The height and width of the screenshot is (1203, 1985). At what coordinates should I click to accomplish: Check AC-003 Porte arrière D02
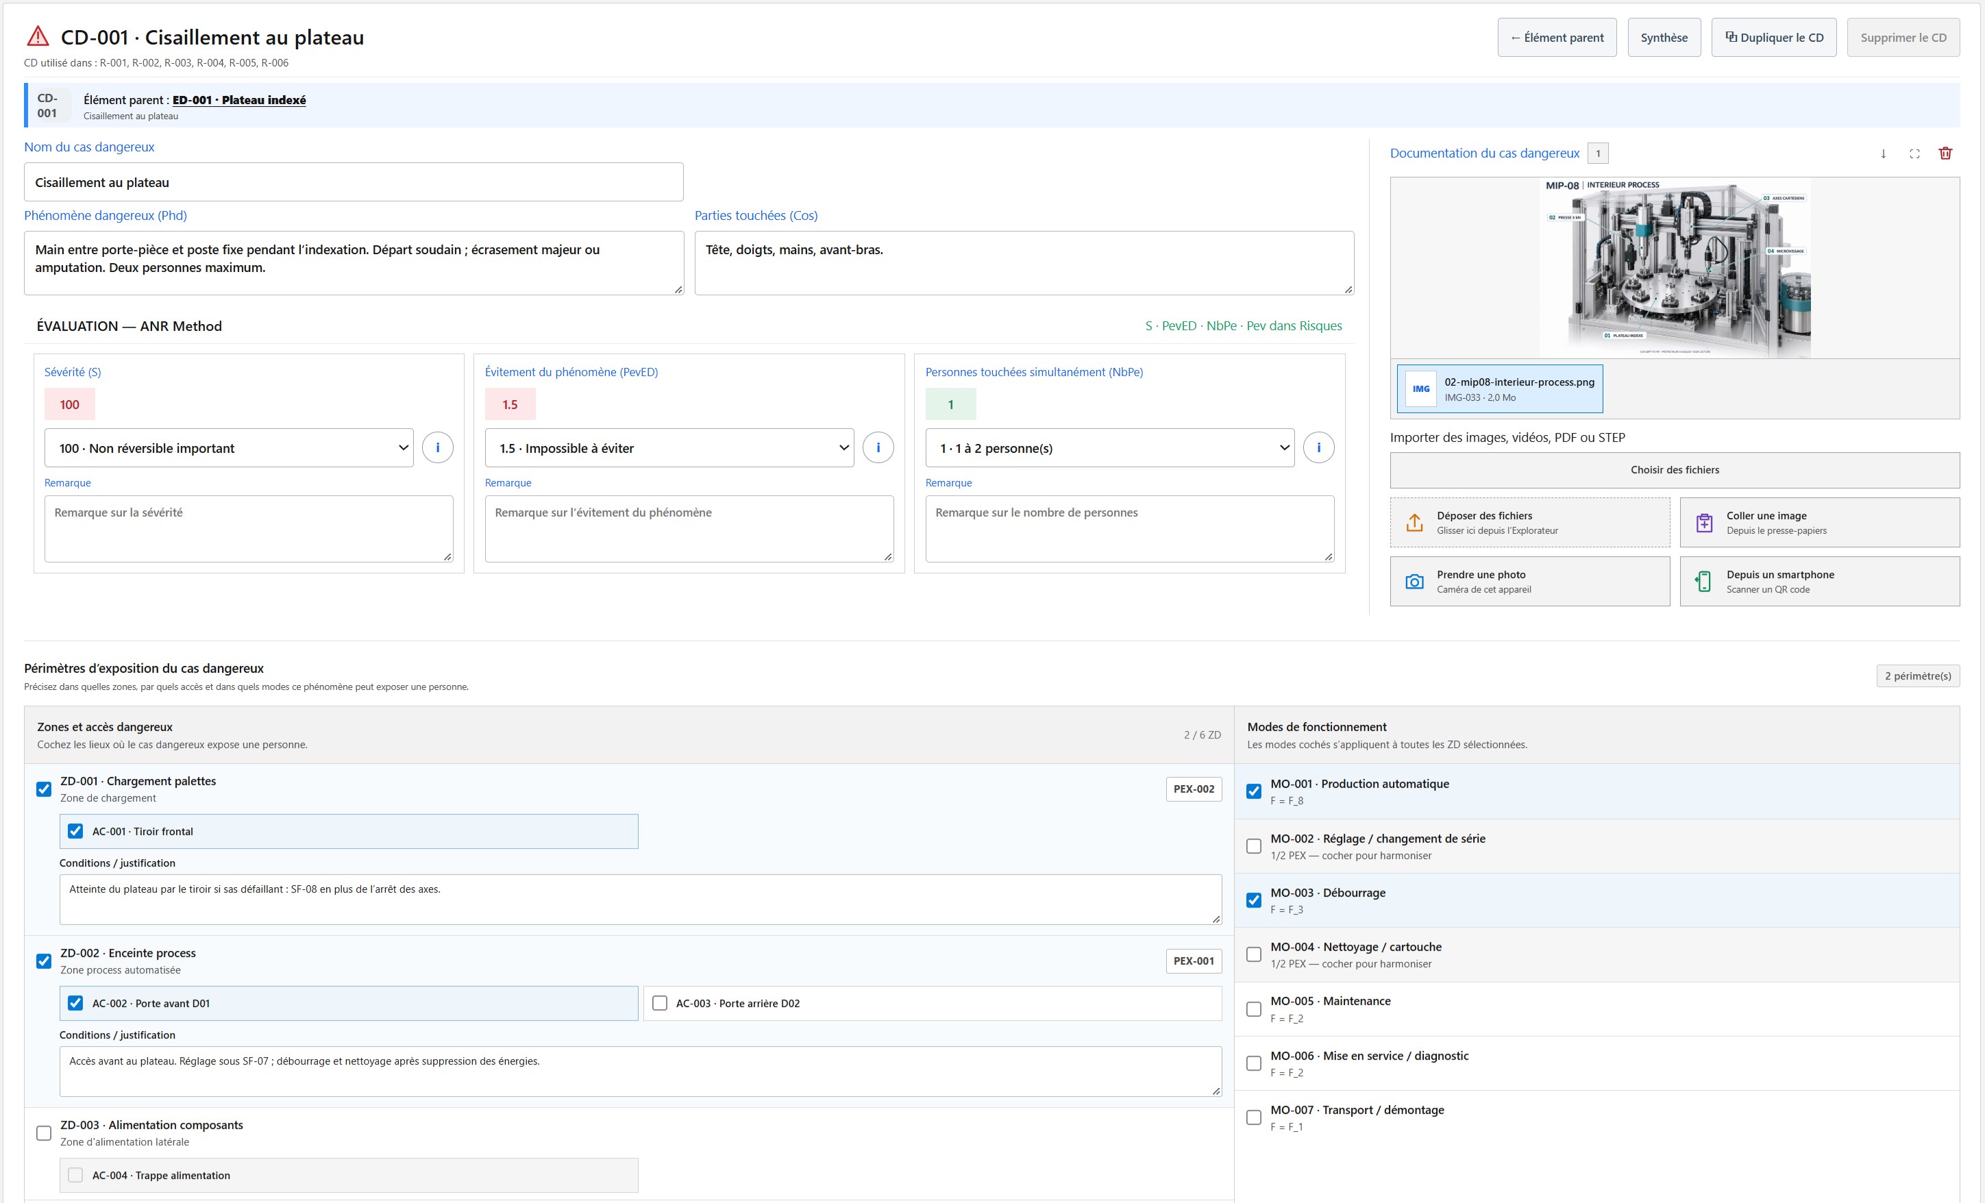coord(660,1004)
